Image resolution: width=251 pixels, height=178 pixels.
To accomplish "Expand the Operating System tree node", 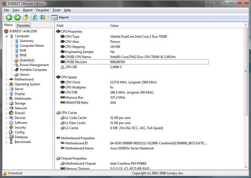I will [x=7, y=84].
